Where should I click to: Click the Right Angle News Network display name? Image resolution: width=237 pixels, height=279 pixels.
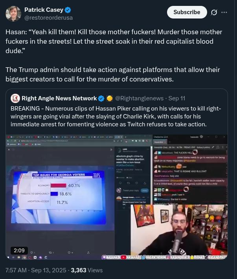point(59,98)
